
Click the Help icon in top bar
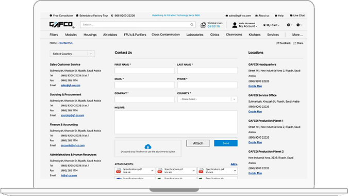click(x=276, y=16)
